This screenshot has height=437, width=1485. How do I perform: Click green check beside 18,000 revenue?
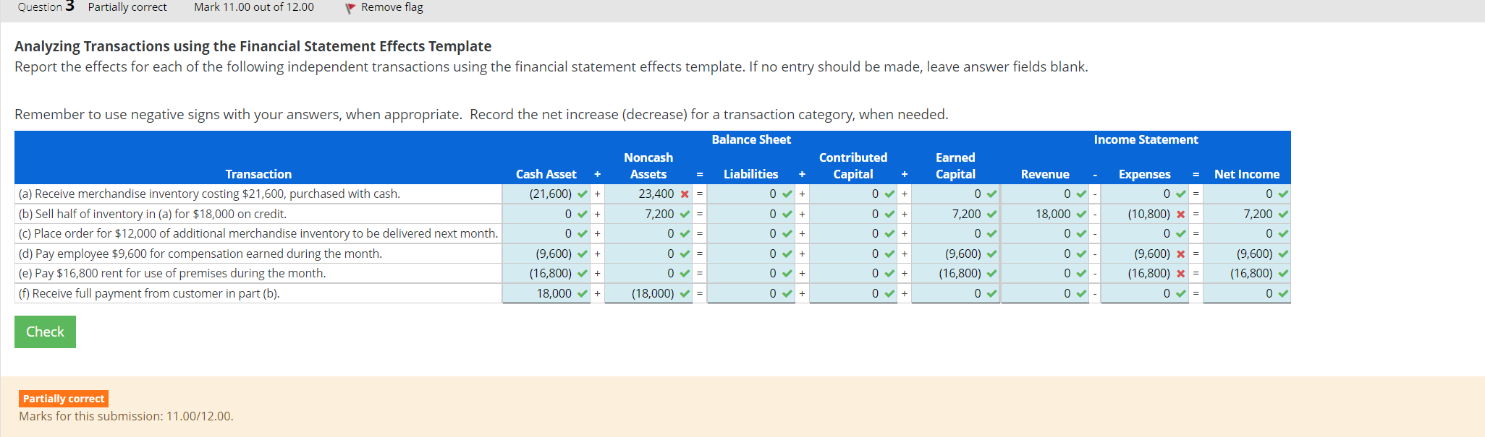(1081, 214)
